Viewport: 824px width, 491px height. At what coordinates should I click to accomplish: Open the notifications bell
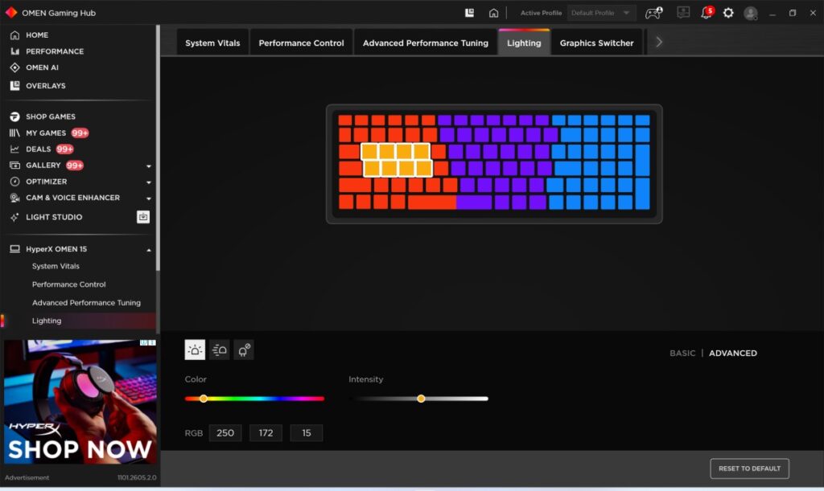707,13
